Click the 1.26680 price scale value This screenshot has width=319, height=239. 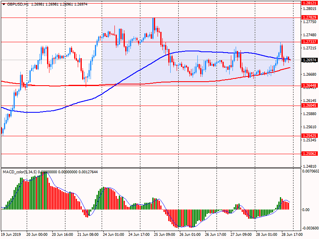[x=310, y=74]
